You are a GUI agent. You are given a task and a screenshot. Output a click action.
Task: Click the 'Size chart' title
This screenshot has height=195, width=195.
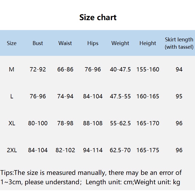coord(98,17)
